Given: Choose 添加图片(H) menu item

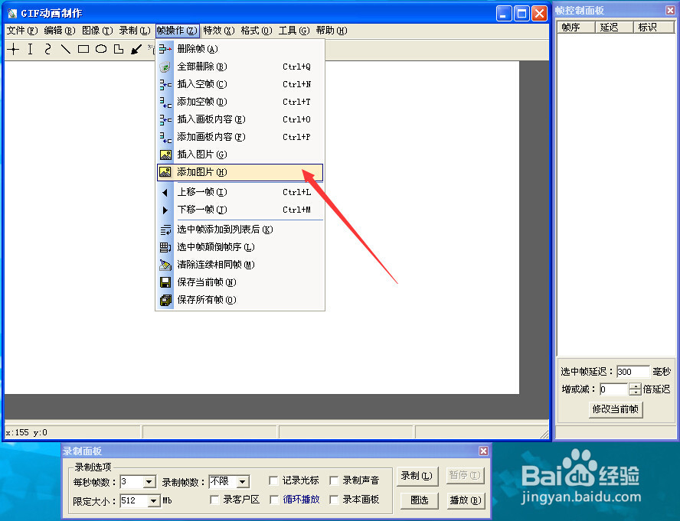Looking at the screenshot, I should (x=240, y=172).
